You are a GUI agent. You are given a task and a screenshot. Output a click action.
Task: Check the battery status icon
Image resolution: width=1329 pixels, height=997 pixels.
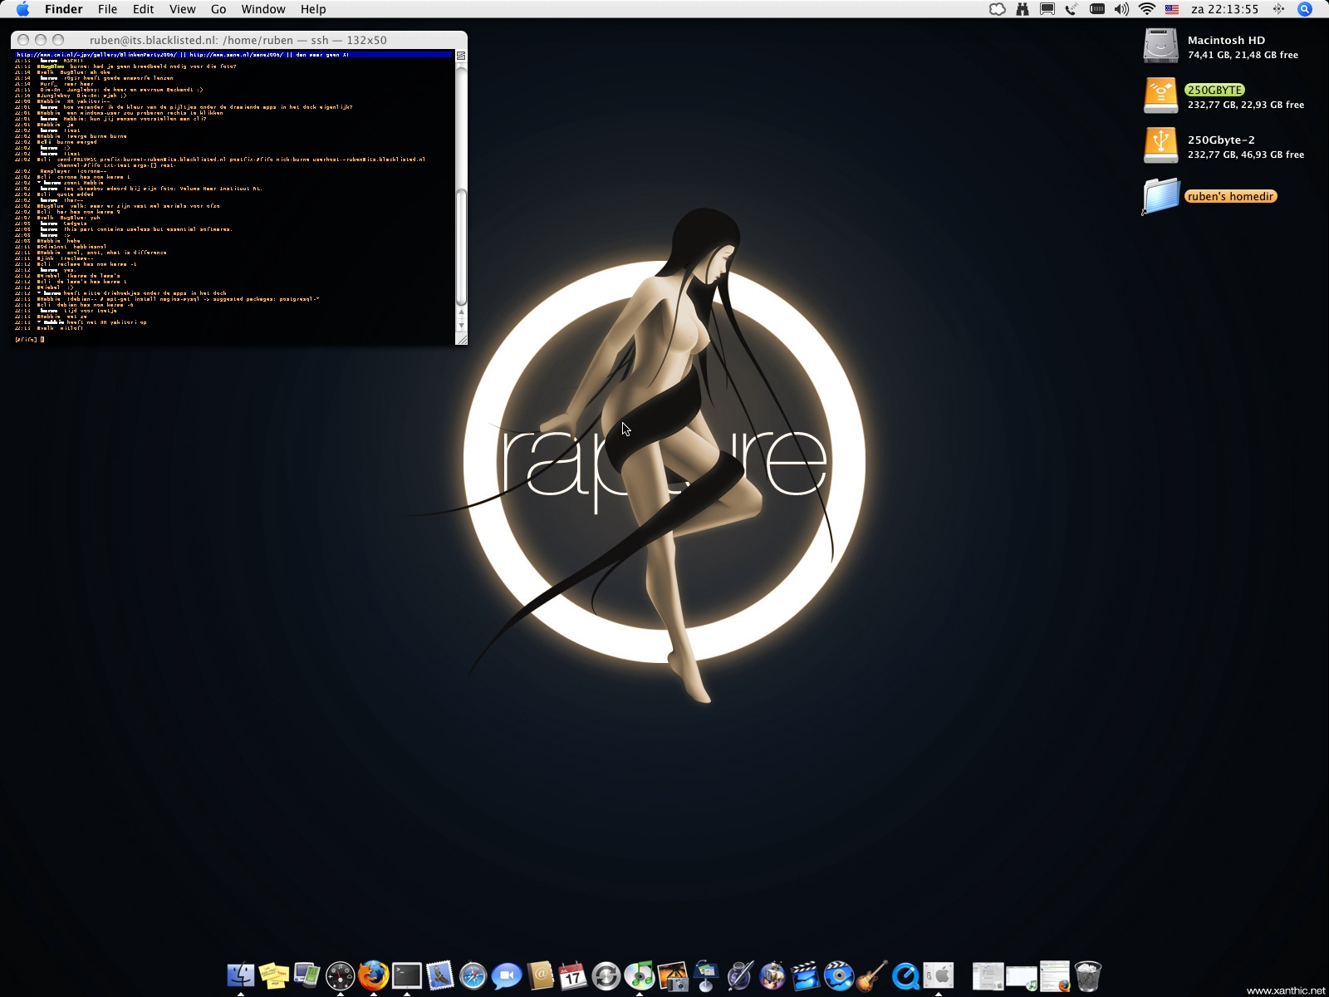click(1097, 9)
